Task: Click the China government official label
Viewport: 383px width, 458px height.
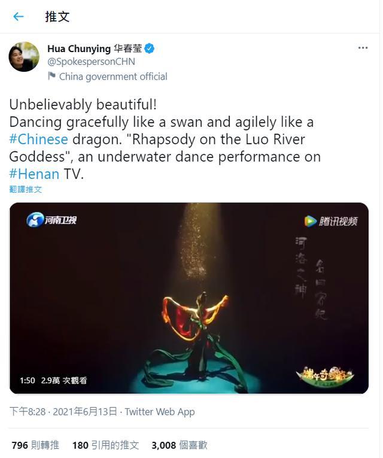Action: 113,77
